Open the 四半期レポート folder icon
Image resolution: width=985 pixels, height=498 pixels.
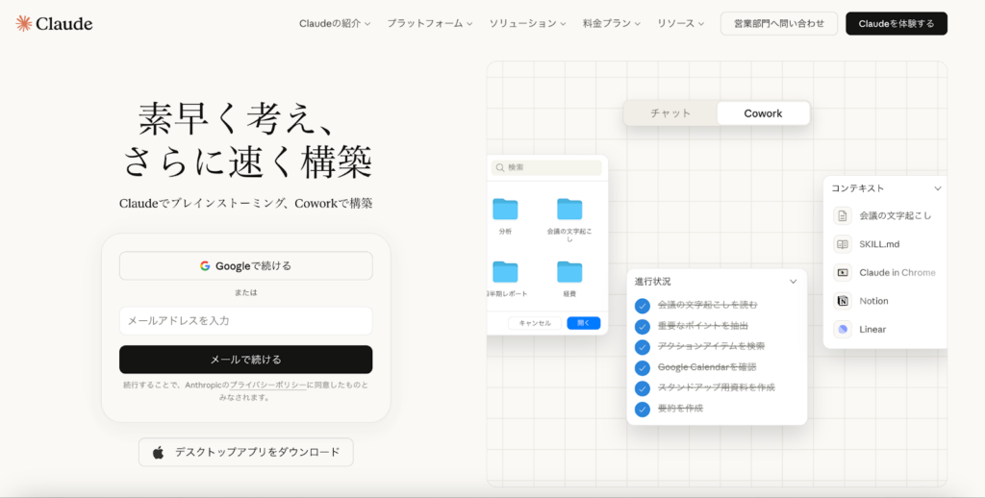coord(505,271)
